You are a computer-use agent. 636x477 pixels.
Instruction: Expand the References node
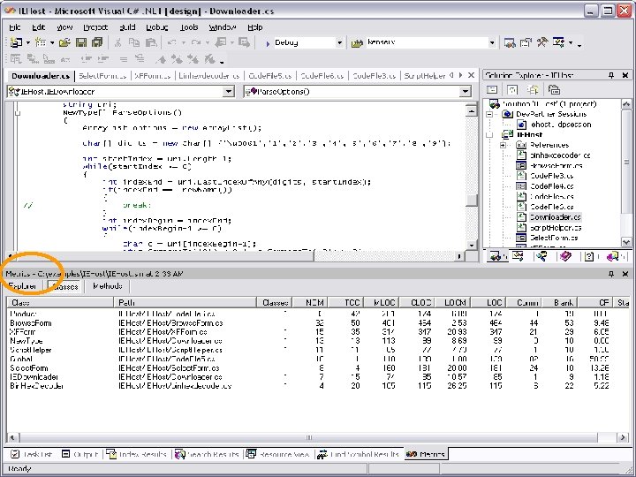(x=503, y=145)
